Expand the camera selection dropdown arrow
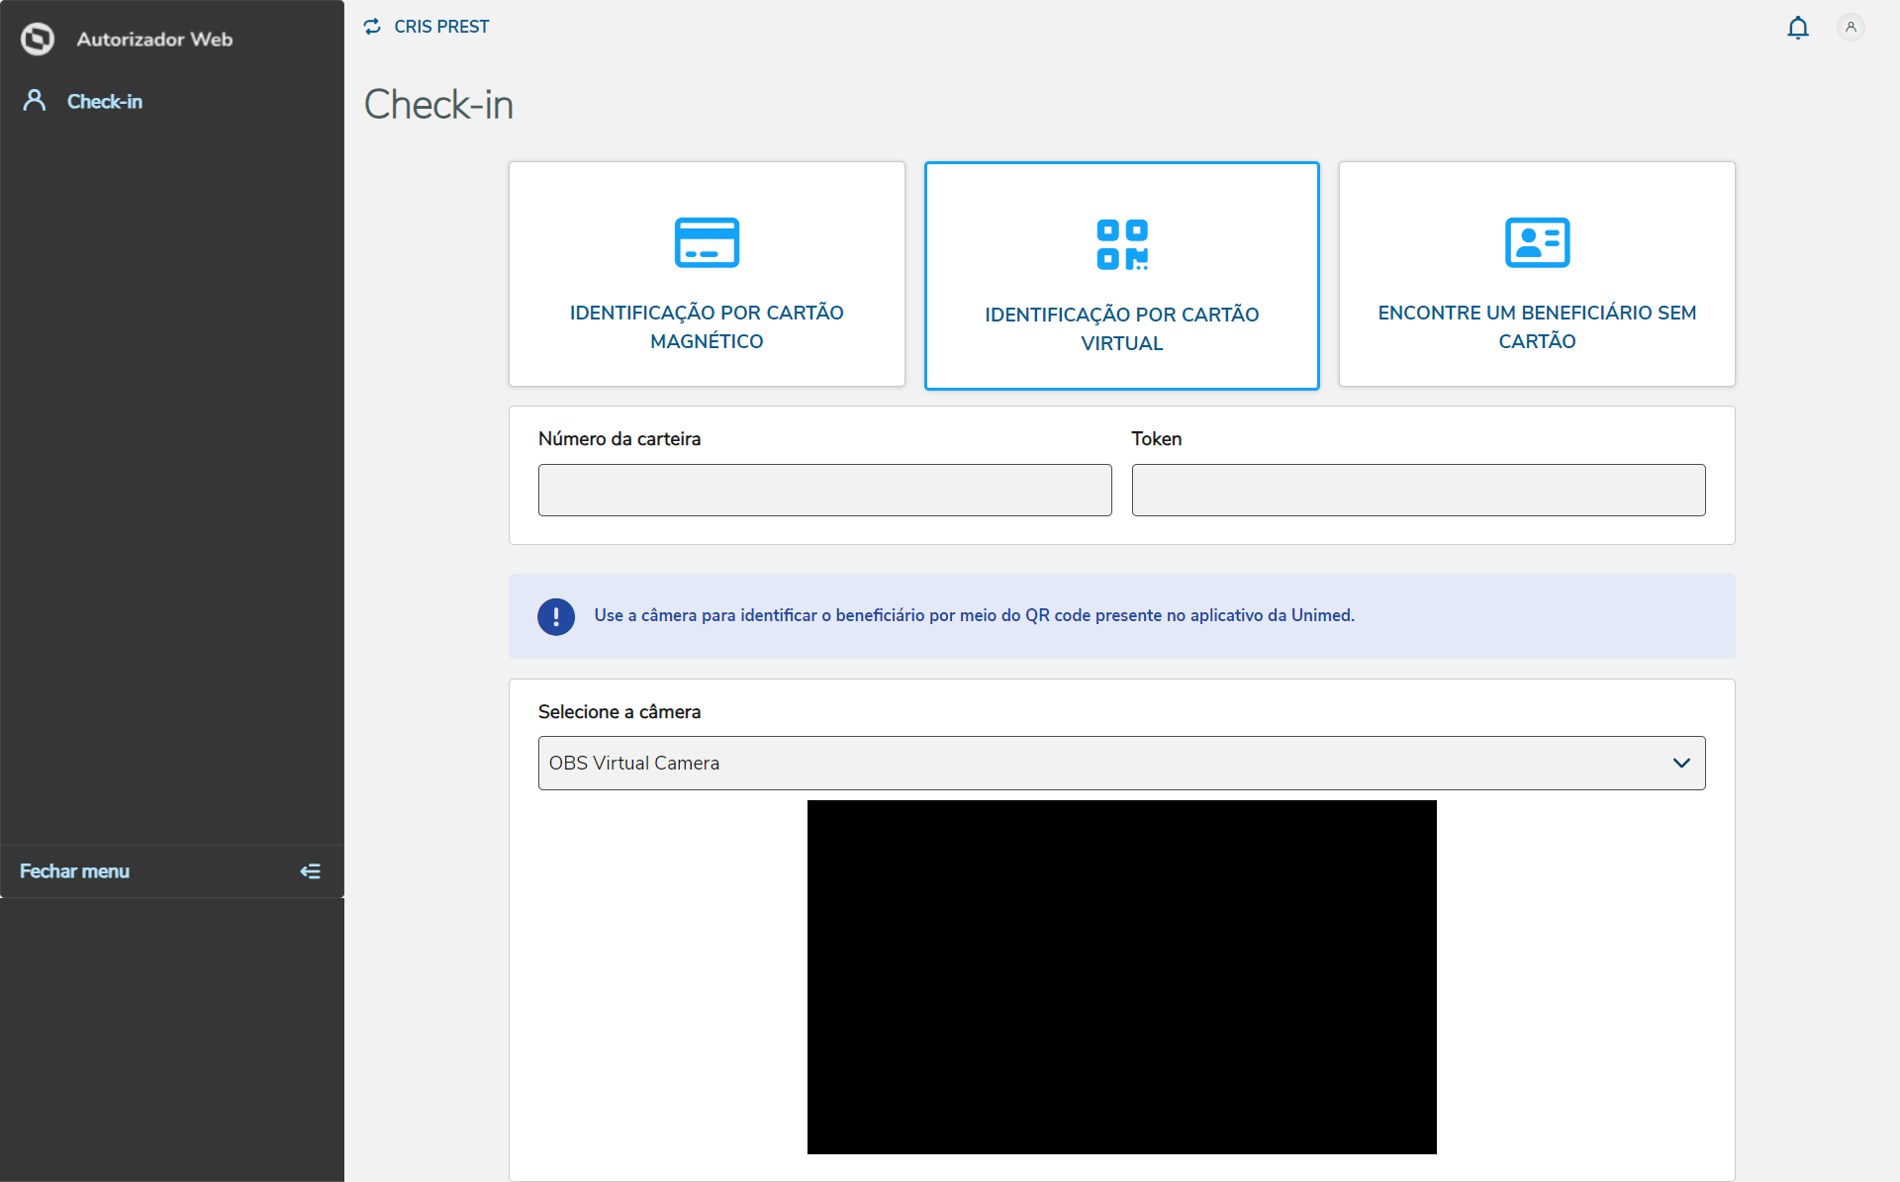 tap(1680, 763)
